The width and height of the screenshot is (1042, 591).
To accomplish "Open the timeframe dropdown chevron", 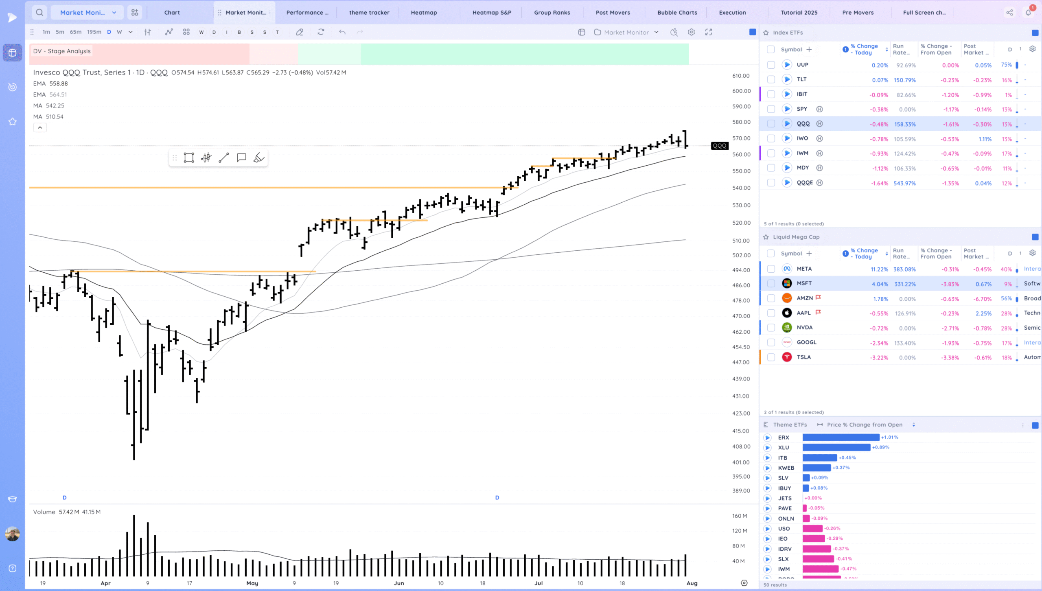I will click(x=130, y=32).
